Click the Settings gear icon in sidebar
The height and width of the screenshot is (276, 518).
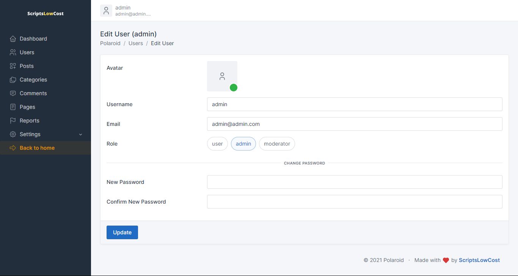pyautogui.click(x=13, y=134)
